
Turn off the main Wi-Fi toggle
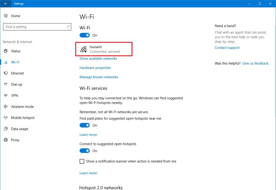click(85, 35)
